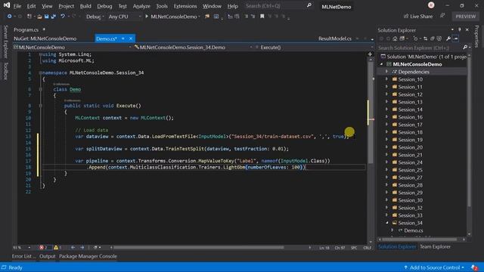The width and height of the screenshot is (484, 272).
Task: Click the Save icon in toolbar
Action: 46,17
